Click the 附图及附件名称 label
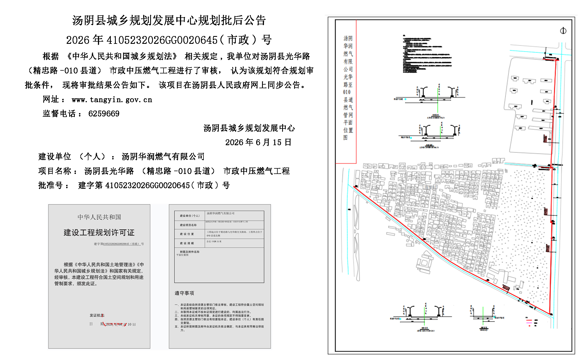Screen dimensions: 586x363 (189, 252)
